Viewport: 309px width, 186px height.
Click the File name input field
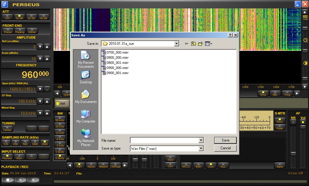pos(165,140)
